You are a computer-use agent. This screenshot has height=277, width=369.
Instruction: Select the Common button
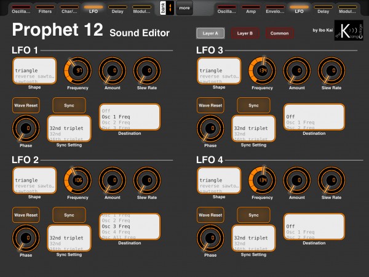(279, 33)
